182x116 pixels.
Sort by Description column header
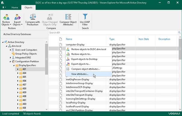(x=164, y=39)
